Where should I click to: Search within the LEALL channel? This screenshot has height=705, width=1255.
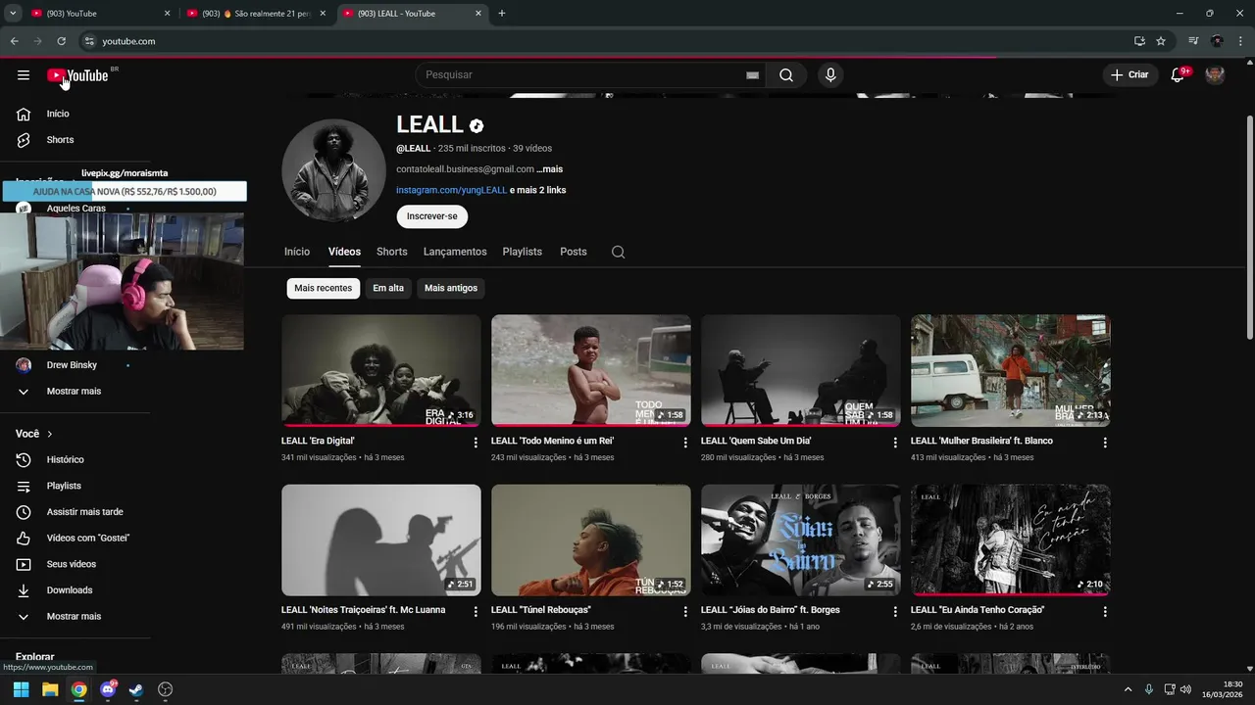618,252
